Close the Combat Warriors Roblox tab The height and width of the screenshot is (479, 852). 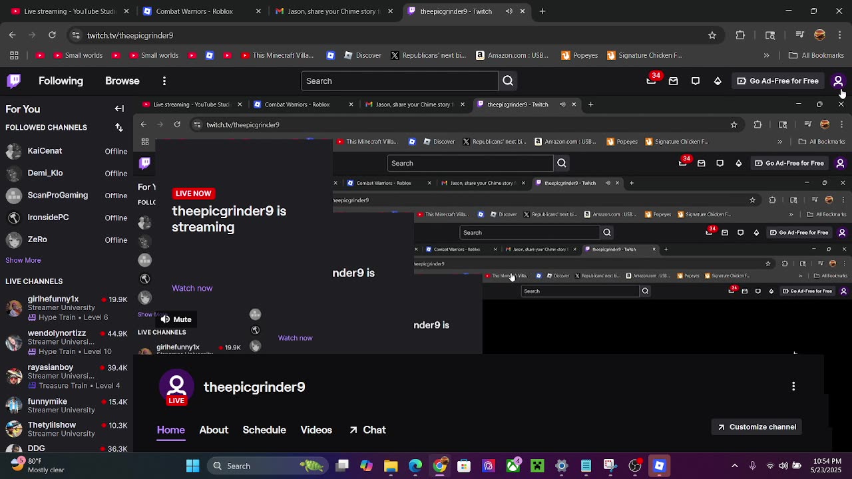[x=258, y=11]
